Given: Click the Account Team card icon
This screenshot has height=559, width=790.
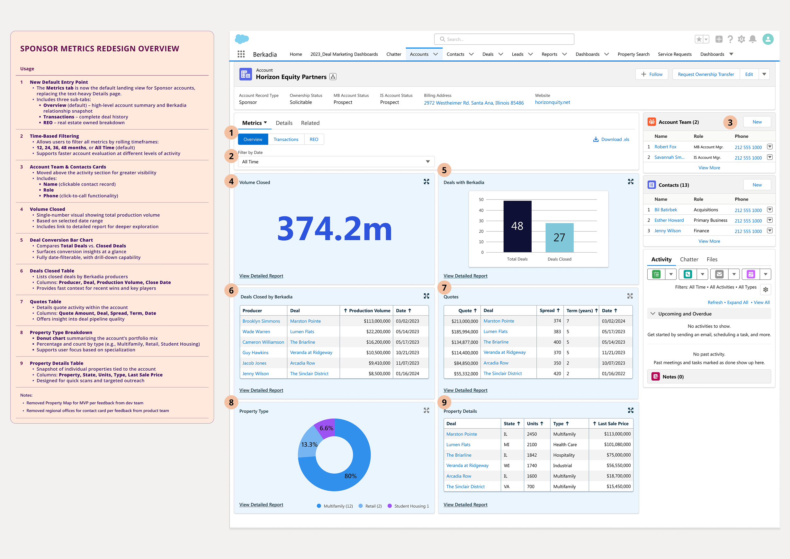Looking at the screenshot, I should pos(652,122).
